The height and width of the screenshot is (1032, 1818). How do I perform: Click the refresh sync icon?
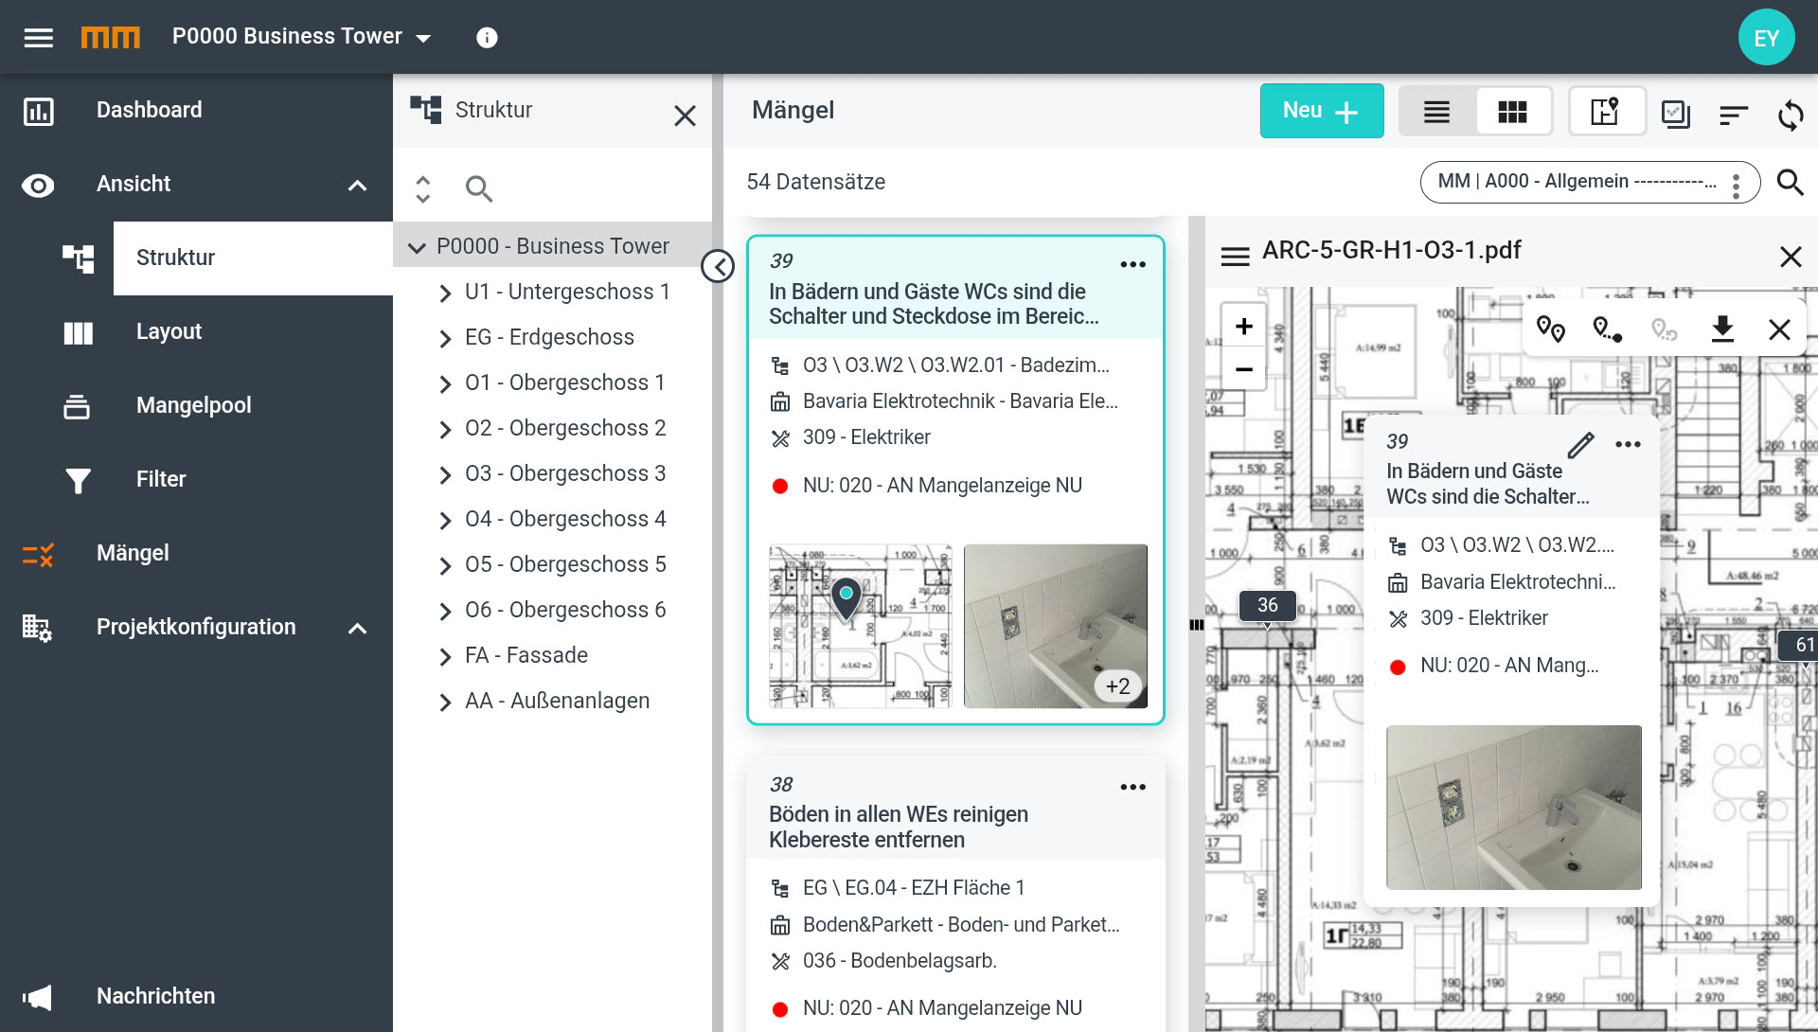(x=1791, y=116)
